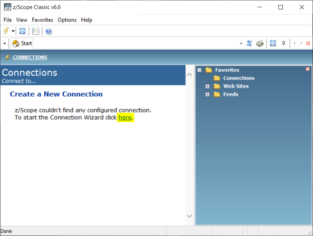313x236 pixels.
Task: Open help via blue question mark icon
Action: [49, 31]
